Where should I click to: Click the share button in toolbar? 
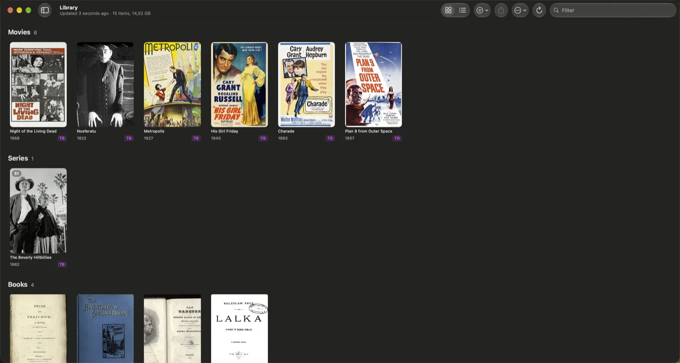(x=501, y=10)
